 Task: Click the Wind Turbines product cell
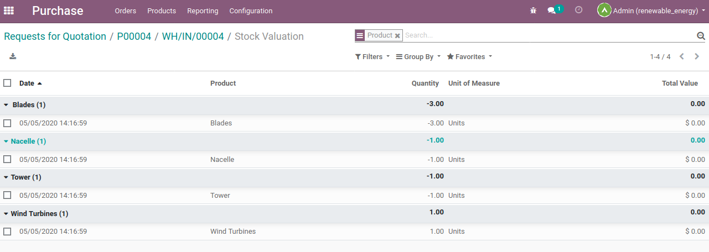(233, 232)
